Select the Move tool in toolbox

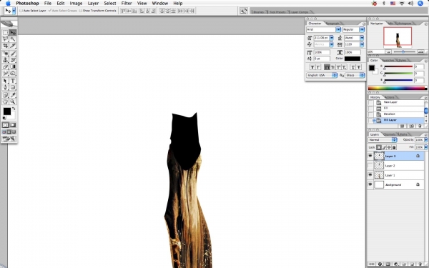tap(13, 33)
